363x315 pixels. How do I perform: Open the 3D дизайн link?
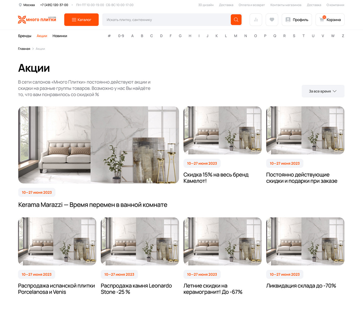coord(206,5)
